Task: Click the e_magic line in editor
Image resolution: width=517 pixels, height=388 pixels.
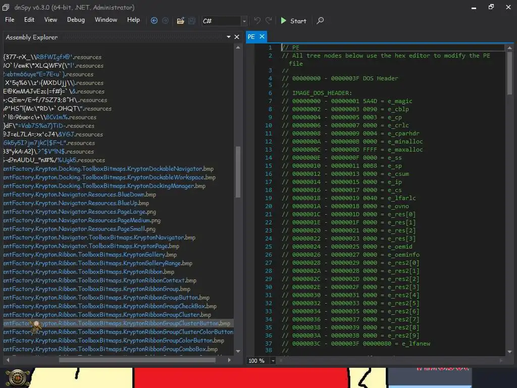Action: [x=347, y=101]
